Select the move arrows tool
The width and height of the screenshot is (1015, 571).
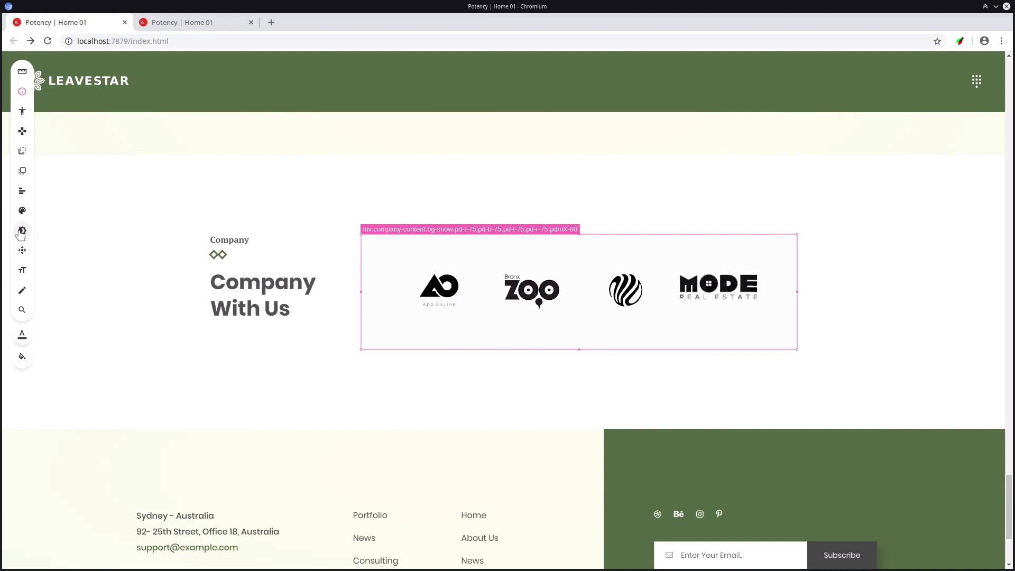(22, 250)
